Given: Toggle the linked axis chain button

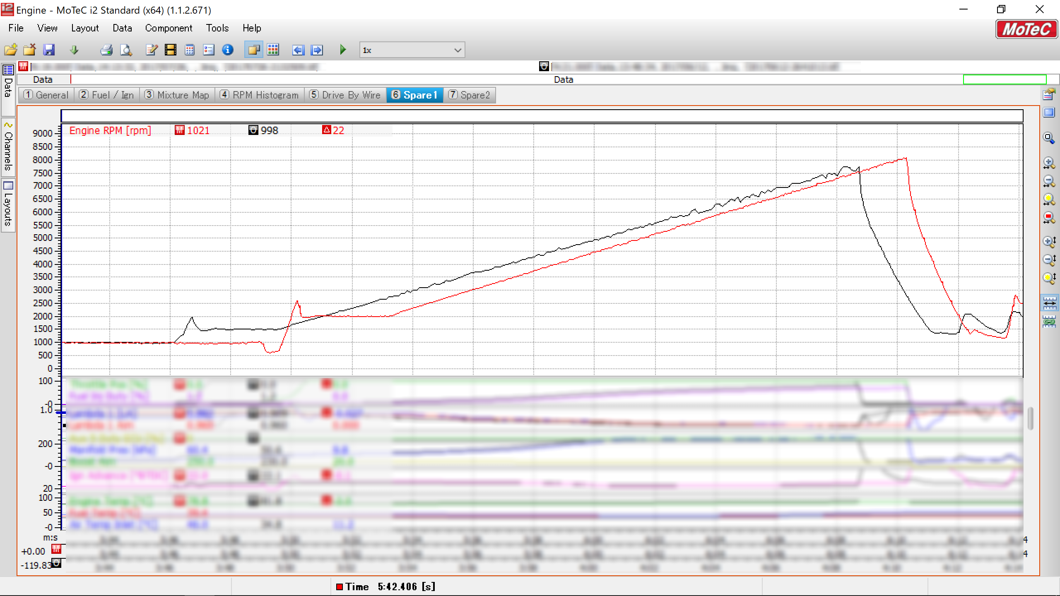Looking at the screenshot, I should [x=1049, y=321].
